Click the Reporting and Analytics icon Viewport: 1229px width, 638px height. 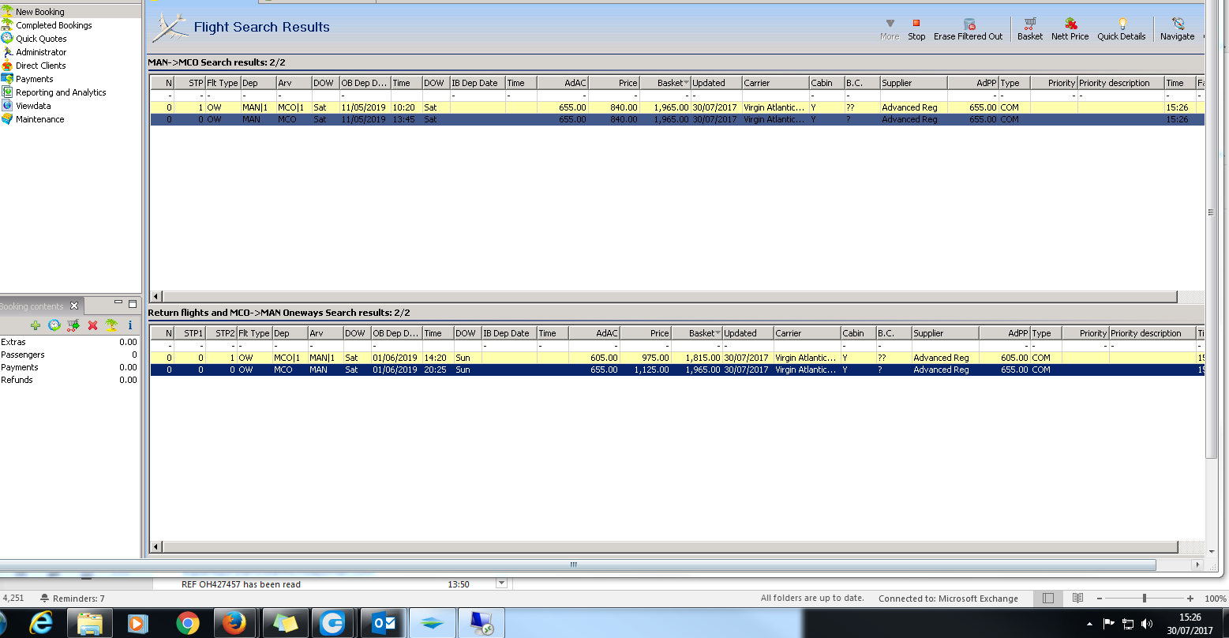coord(7,92)
